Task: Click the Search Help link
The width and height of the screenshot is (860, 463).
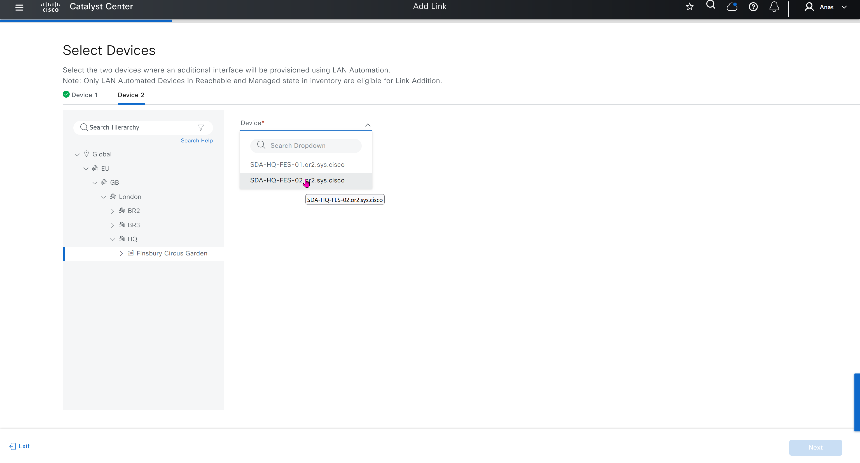Action: 197,140
